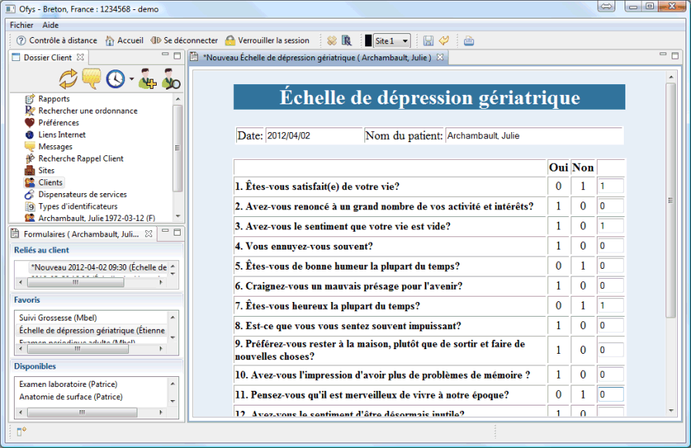
Task: Close the Échelle de dépression gériatrique tab
Action: point(440,57)
